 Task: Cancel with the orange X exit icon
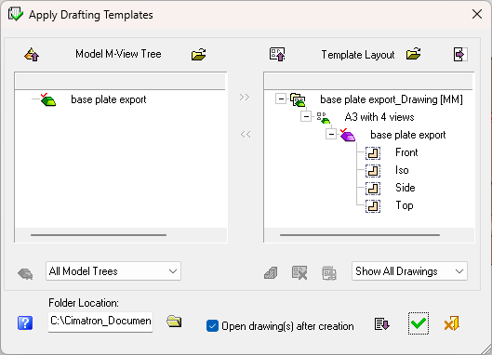[x=451, y=323]
